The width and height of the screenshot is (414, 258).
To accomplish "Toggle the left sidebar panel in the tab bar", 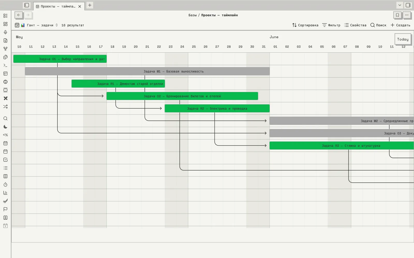I will coord(27,5).
